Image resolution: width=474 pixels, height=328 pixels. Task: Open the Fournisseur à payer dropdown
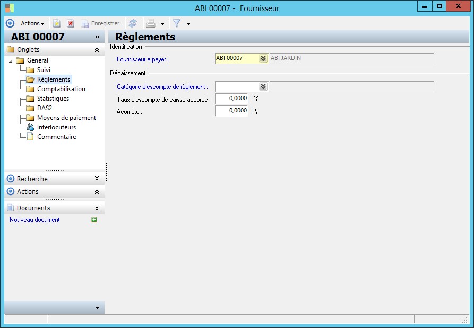pos(263,59)
